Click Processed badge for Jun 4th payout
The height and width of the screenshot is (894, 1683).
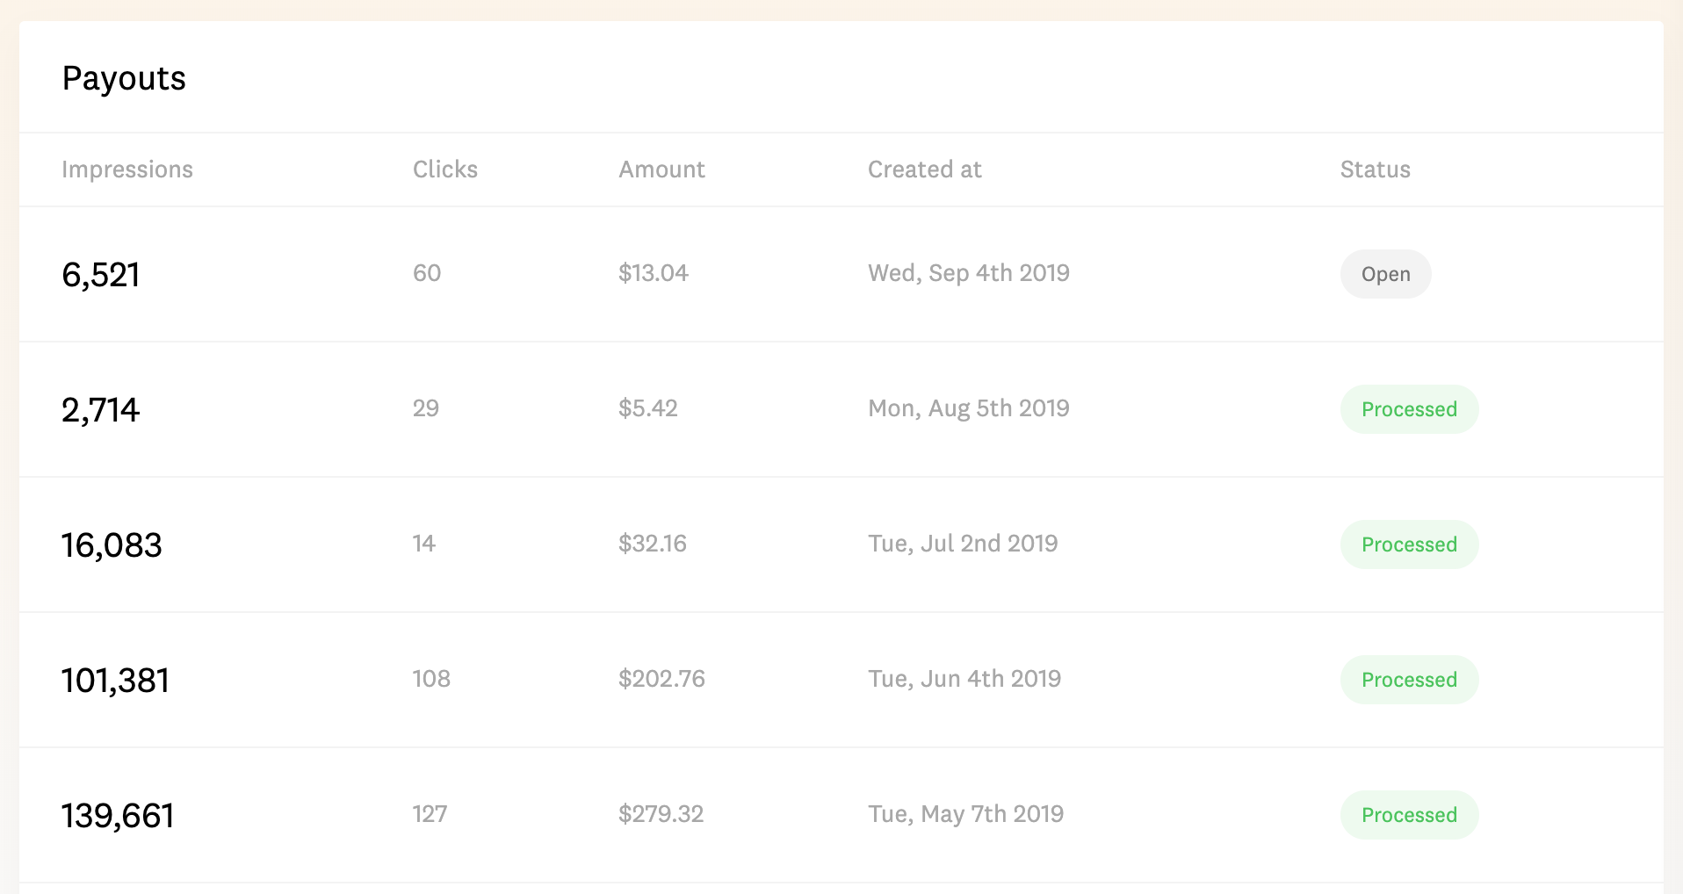click(1409, 680)
